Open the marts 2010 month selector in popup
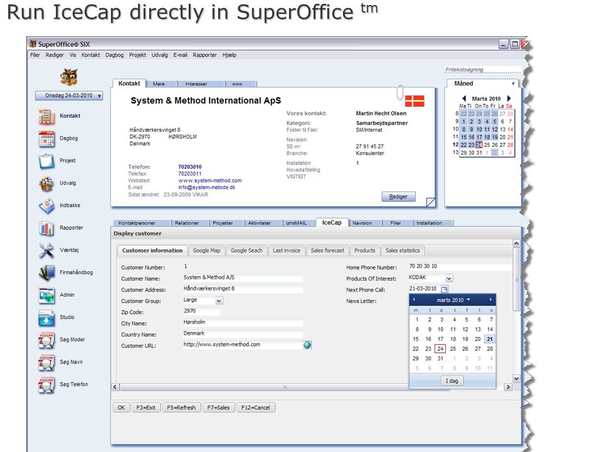 tap(453, 300)
